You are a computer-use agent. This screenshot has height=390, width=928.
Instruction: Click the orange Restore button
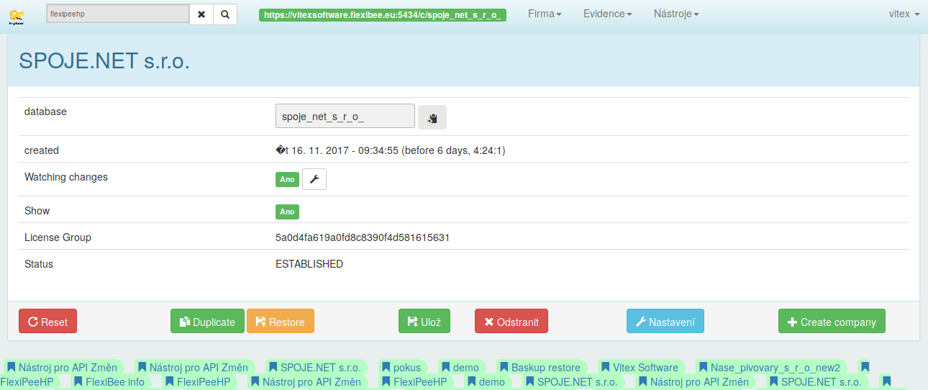point(281,321)
